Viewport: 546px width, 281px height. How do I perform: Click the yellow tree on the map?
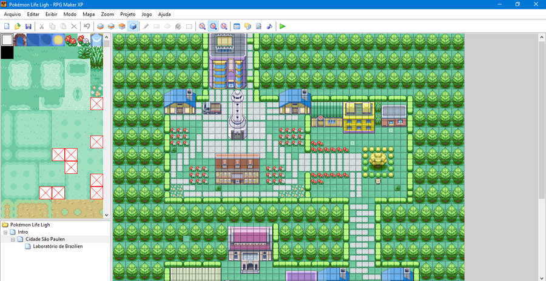pyautogui.click(x=378, y=160)
